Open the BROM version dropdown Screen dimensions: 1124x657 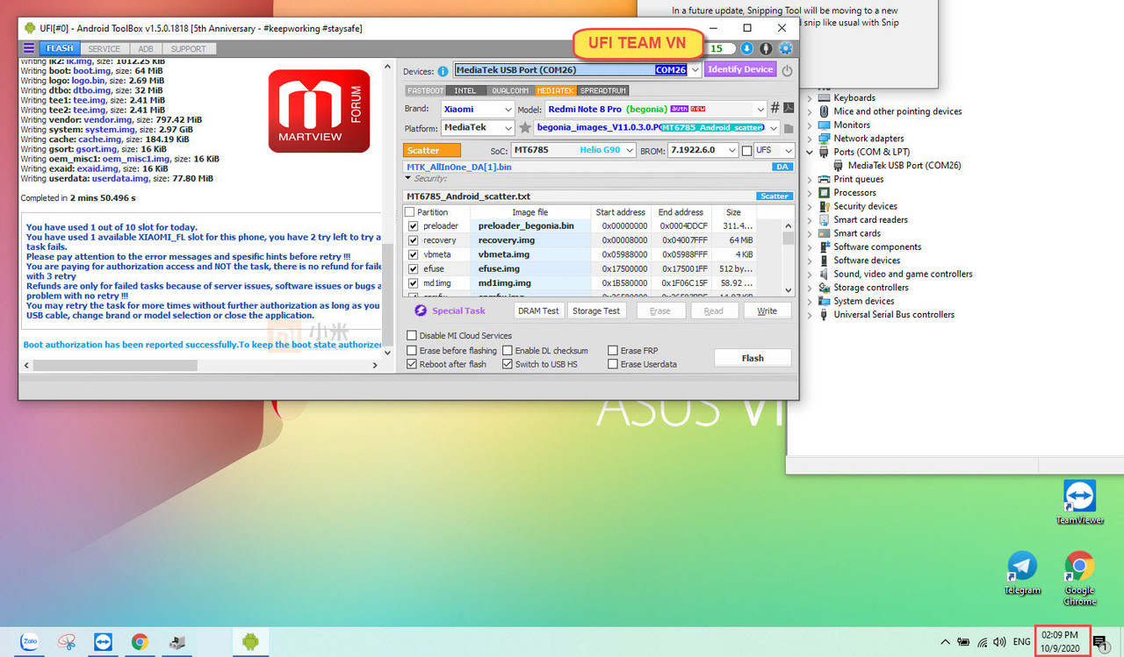click(x=731, y=151)
